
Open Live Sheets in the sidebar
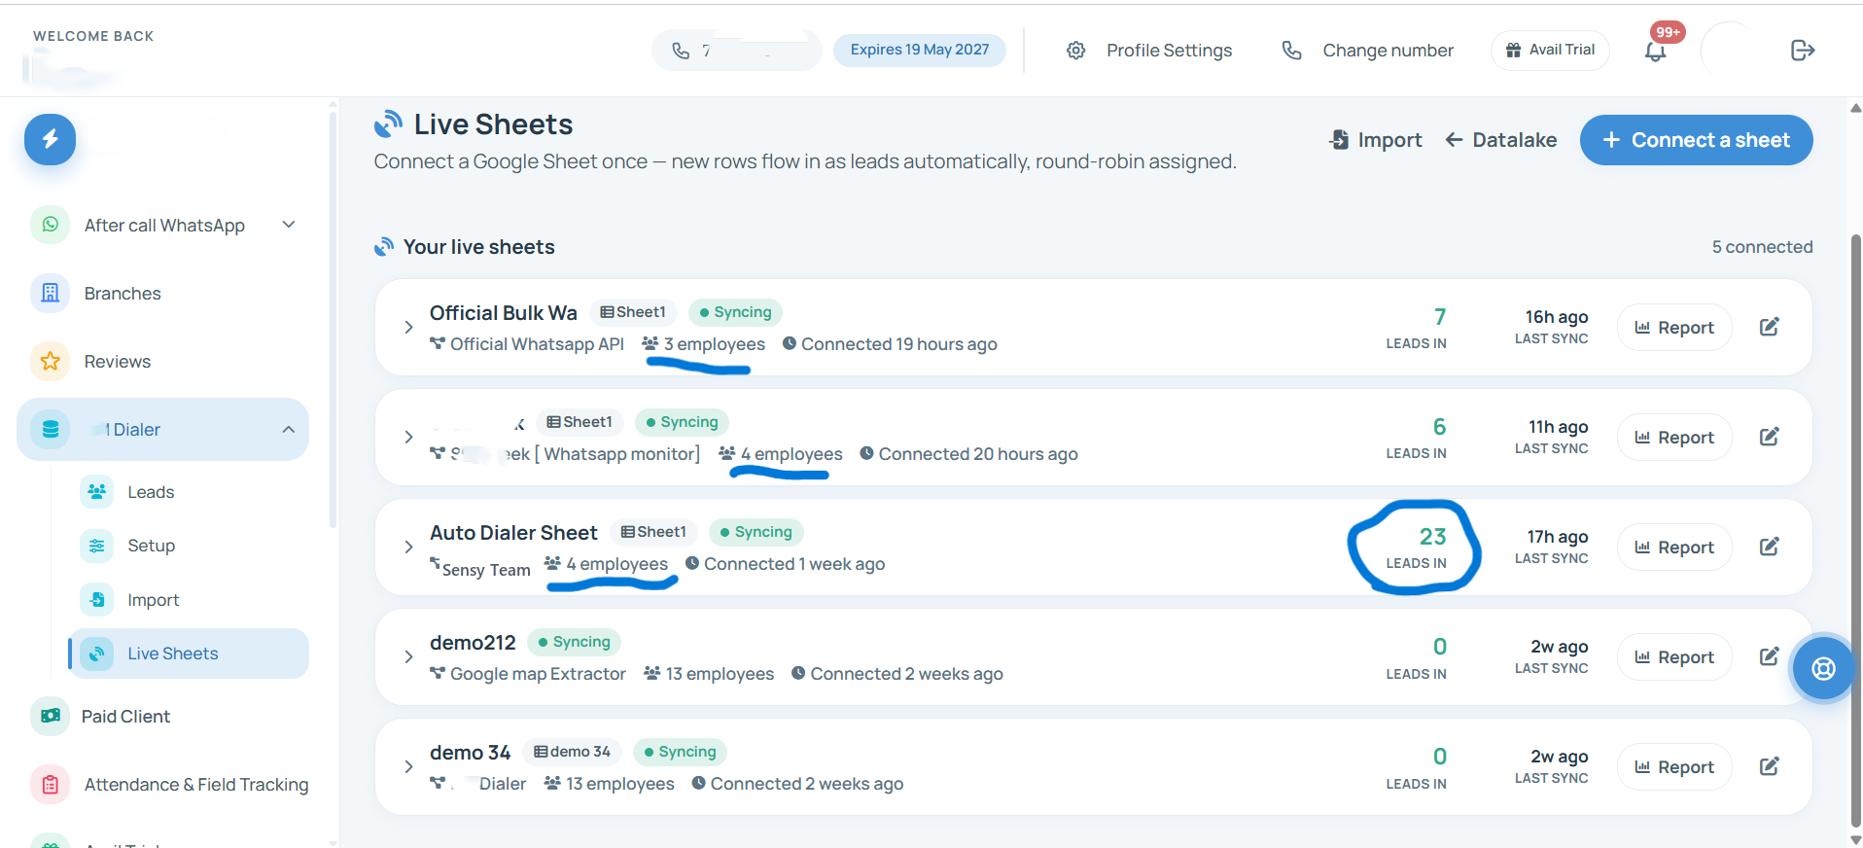190,654
